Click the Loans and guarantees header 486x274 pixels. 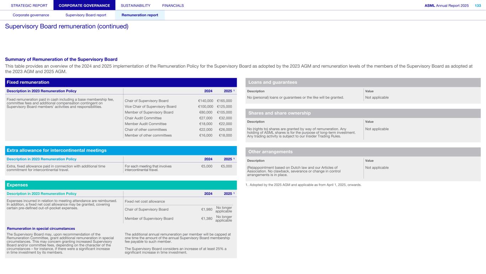[272, 82]
